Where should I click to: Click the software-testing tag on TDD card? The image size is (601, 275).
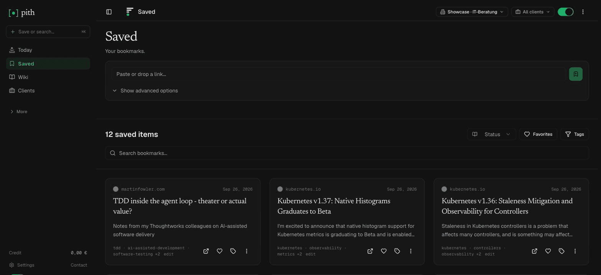point(133,254)
